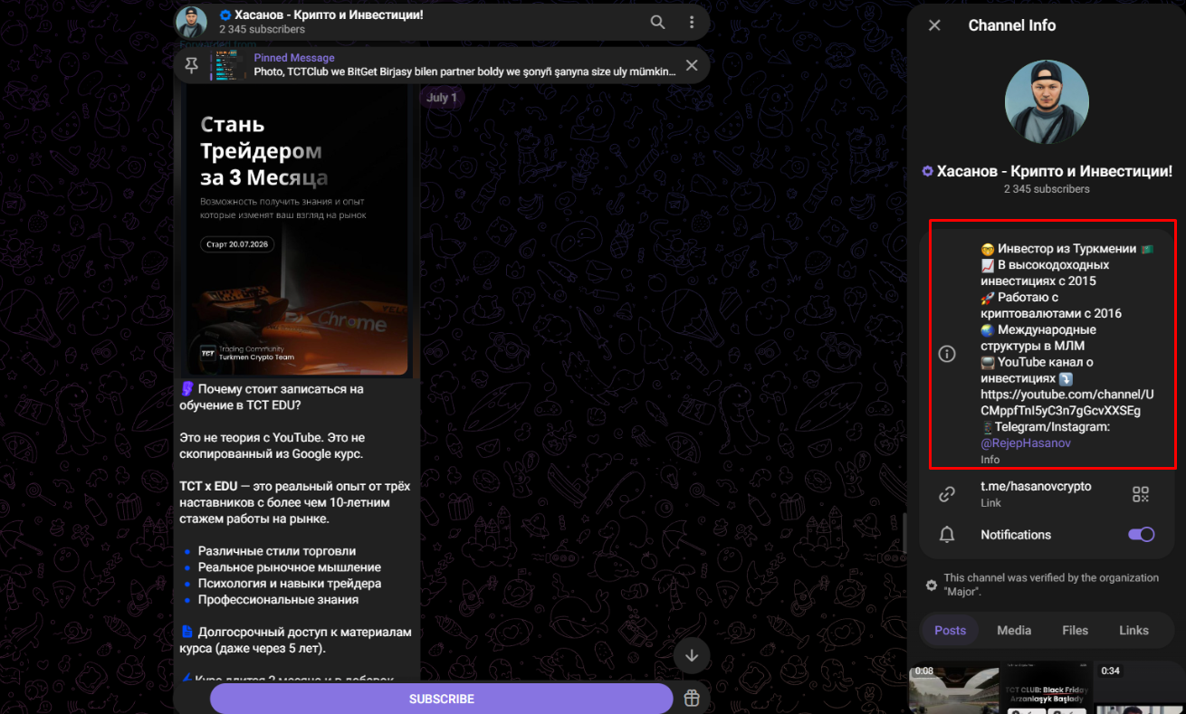Viewport: 1186px width, 714px height.
Task: Click the 'Реальное рыночное мышление' bullet
Action: [290, 567]
